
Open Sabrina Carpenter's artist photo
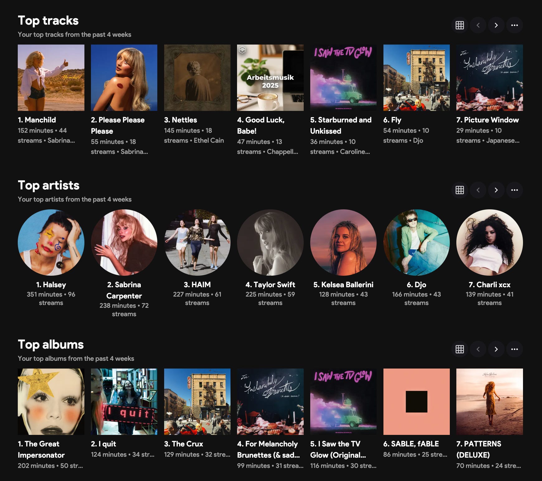[124, 242]
